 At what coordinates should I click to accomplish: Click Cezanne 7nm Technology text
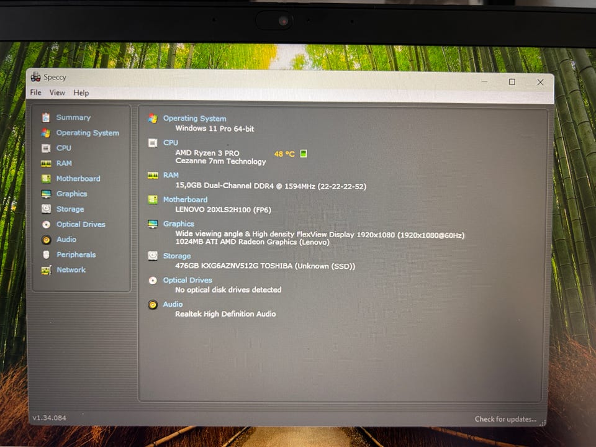(x=221, y=161)
